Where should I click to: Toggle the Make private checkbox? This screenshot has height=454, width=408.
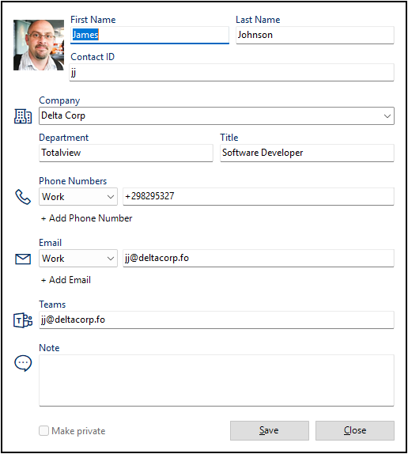[x=43, y=430]
